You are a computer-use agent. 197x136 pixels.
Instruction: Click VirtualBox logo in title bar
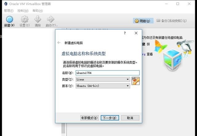tap(6, 4)
